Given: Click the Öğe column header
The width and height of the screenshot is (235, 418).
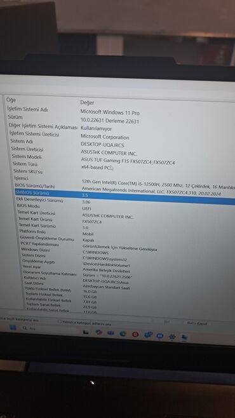Looking at the screenshot, I should point(11,100).
